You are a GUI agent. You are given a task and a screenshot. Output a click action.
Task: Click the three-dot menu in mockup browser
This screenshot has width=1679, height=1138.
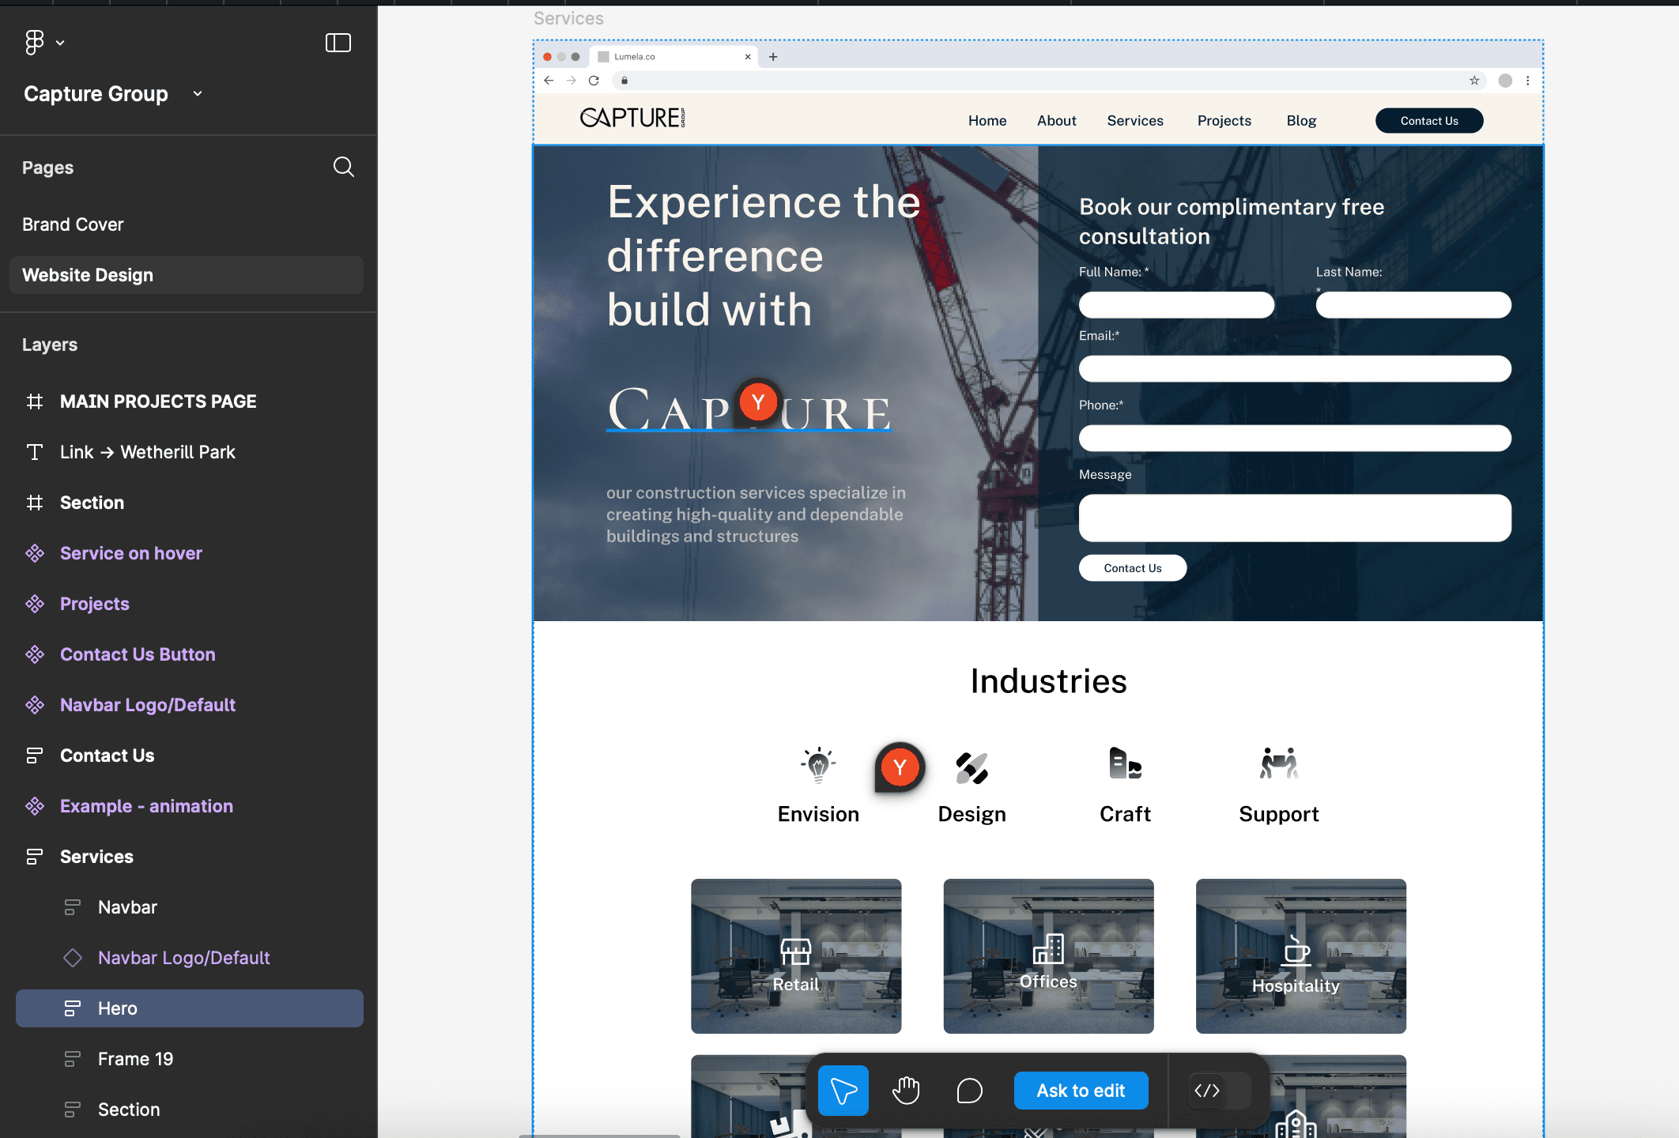1528,81
